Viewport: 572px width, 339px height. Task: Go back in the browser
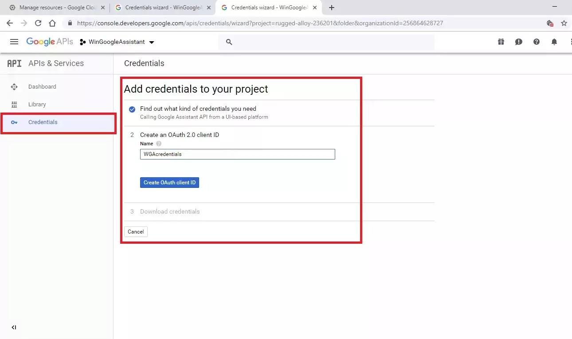(9, 23)
